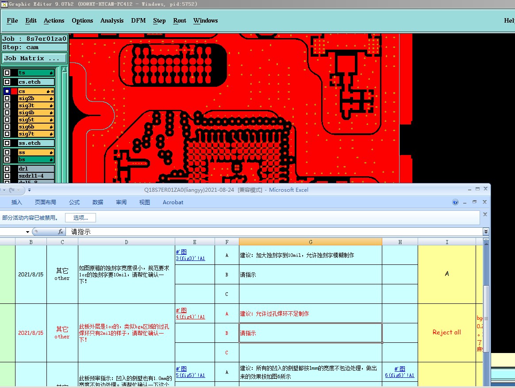The image size is (515, 388).
Task: Open the 审阅 ribbon tab in Excel
Action: click(121, 202)
